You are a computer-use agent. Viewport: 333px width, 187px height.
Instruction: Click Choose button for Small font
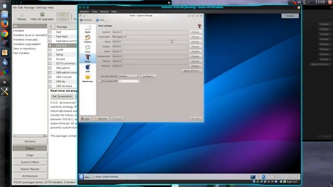[x=196, y=42]
